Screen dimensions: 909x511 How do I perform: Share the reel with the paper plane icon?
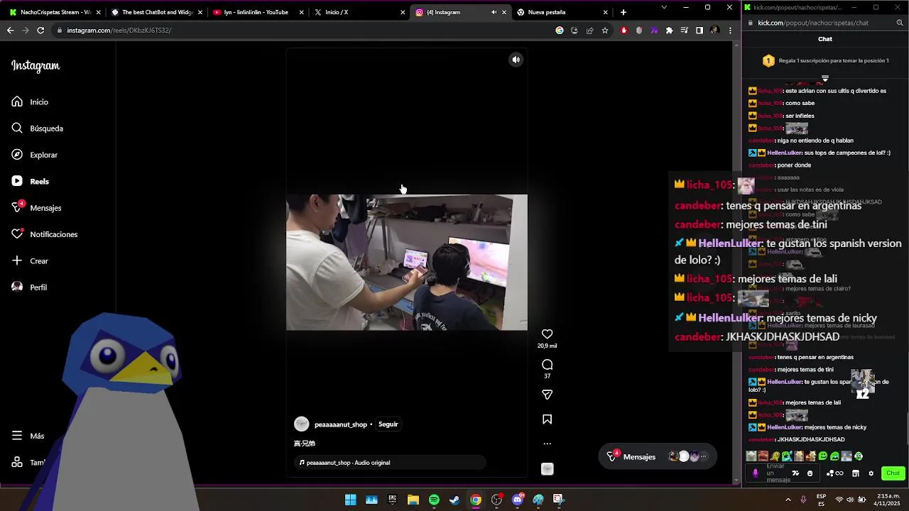point(547,395)
